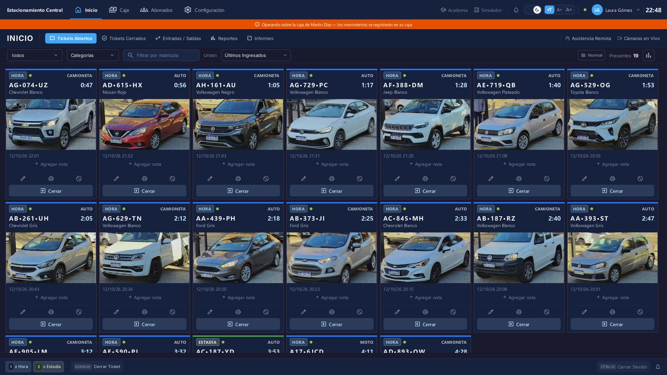Click the Filtrar por matrícula search field
The image size is (667, 375).
[x=161, y=55]
